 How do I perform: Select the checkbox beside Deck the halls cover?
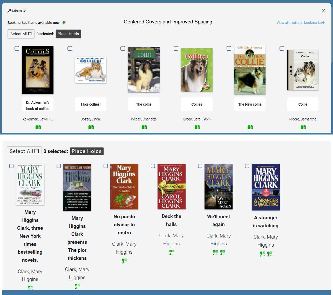[153, 166]
